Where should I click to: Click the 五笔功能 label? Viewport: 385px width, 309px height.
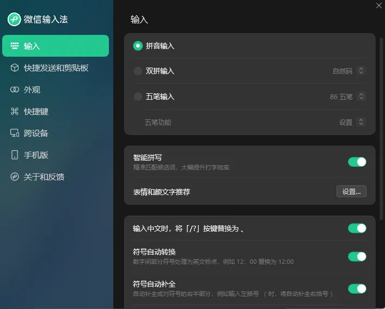pos(158,122)
